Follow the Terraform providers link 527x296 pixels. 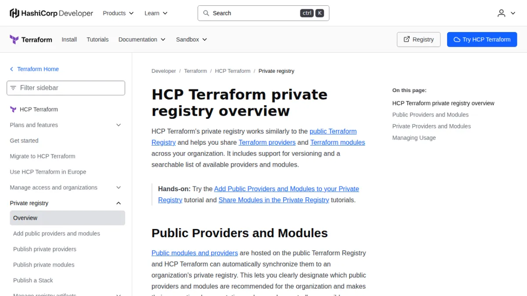pyautogui.click(x=267, y=143)
